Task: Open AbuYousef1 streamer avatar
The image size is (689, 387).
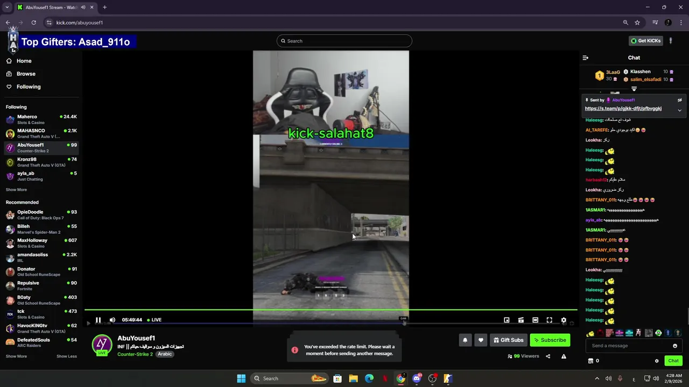Action: tap(102, 345)
